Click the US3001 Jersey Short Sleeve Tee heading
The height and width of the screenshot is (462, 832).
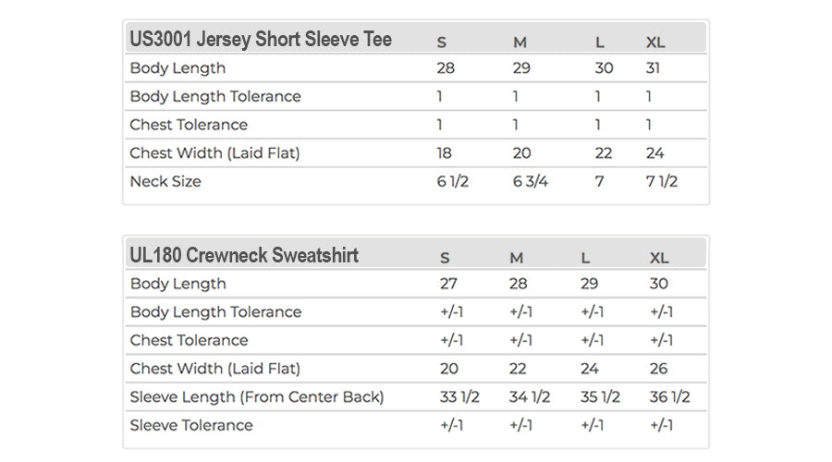point(261,40)
